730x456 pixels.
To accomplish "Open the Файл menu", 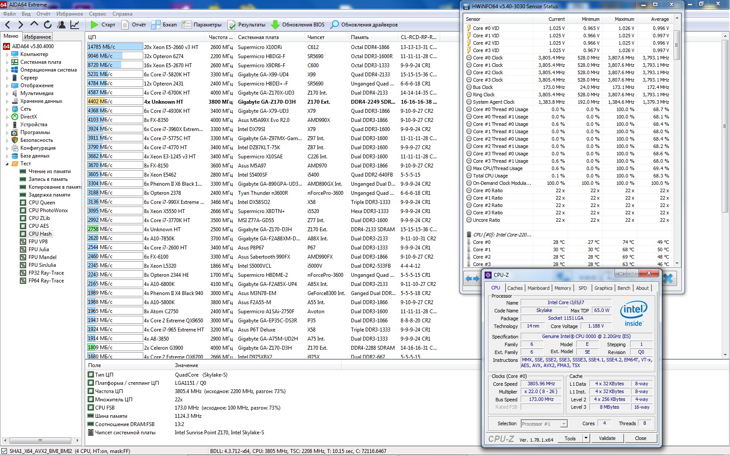I will click(9, 14).
